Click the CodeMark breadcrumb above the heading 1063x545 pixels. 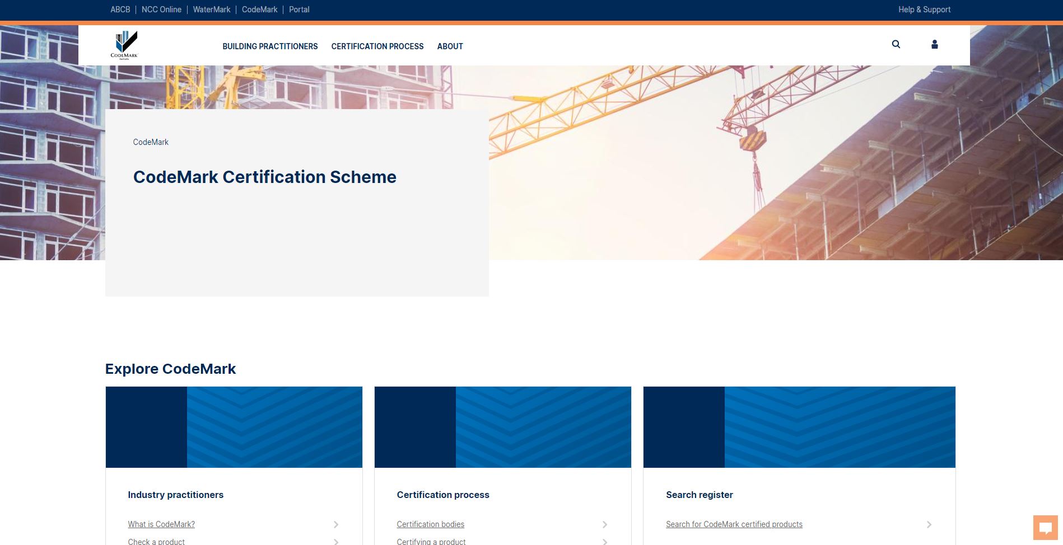click(x=150, y=142)
